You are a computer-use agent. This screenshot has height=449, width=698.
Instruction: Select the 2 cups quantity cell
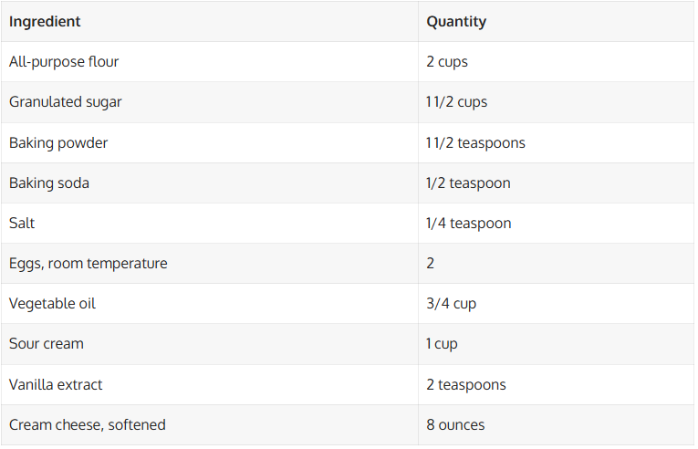point(447,62)
